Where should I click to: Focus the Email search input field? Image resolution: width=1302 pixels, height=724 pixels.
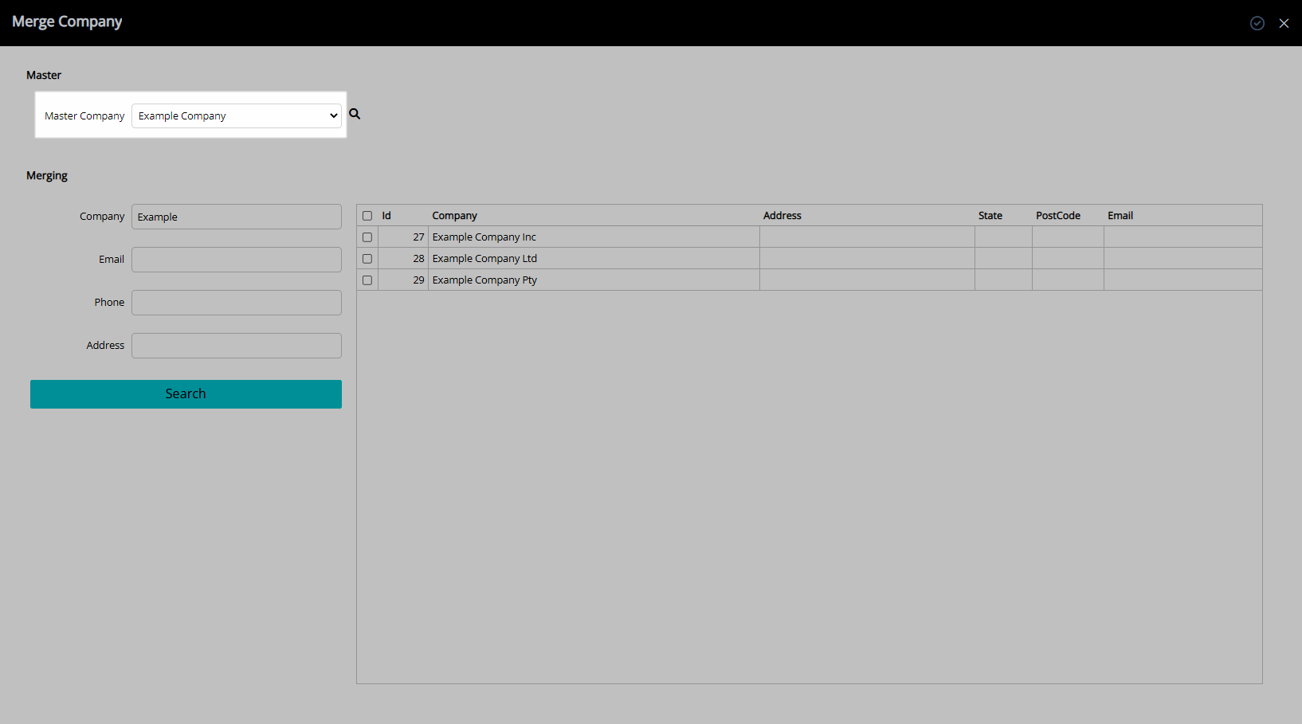tap(237, 260)
